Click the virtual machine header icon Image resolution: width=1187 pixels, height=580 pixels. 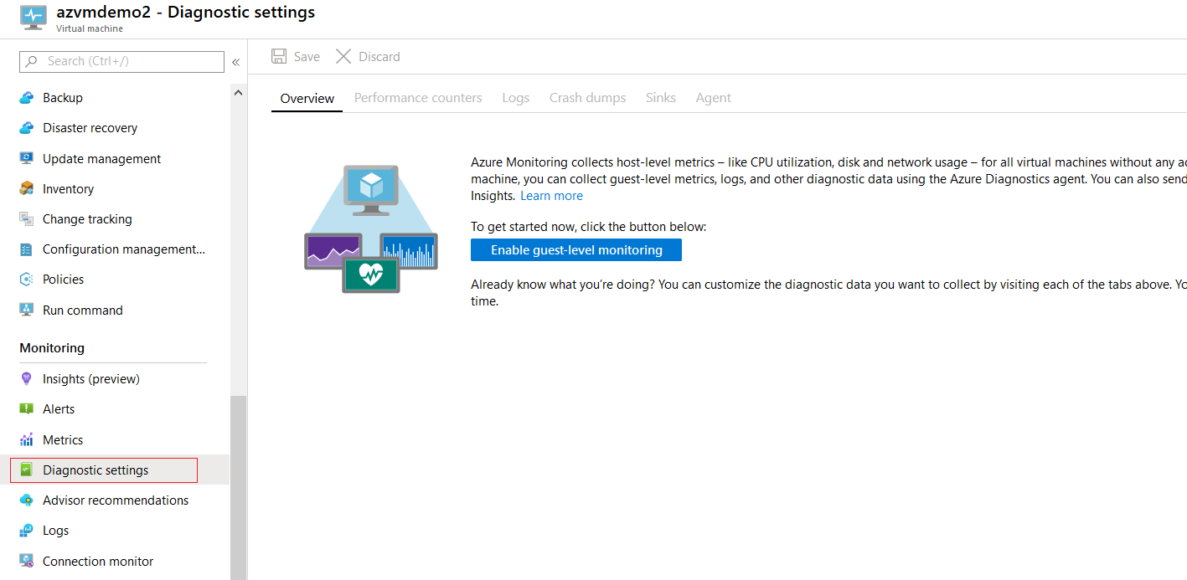[x=33, y=18]
